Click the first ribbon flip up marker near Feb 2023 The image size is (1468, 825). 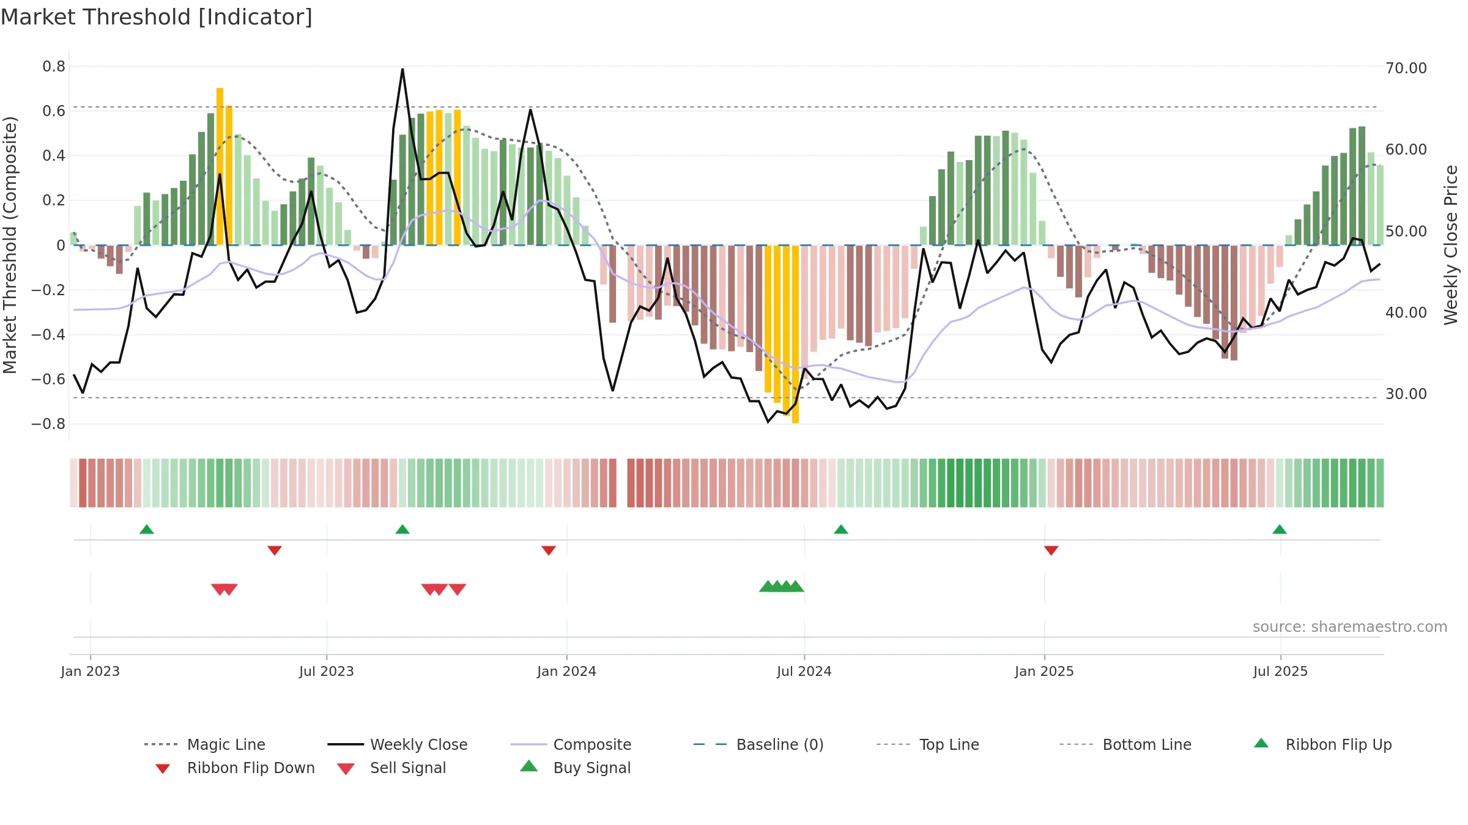pos(147,529)
